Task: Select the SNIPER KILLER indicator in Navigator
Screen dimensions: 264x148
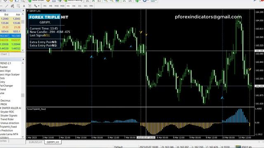Action: [10, 108]
